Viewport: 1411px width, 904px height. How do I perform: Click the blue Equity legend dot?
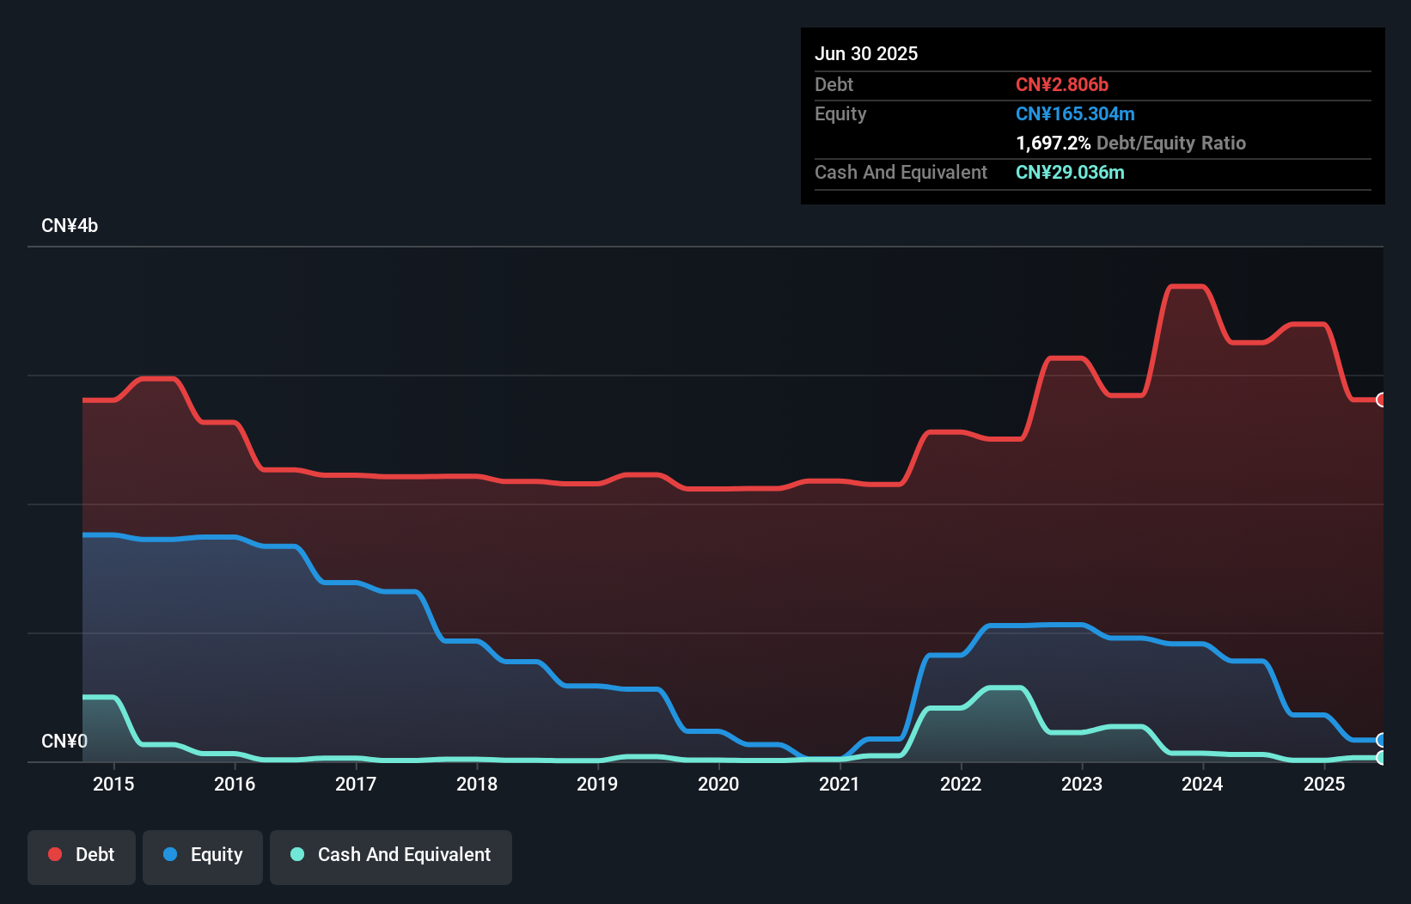point(171,854)
